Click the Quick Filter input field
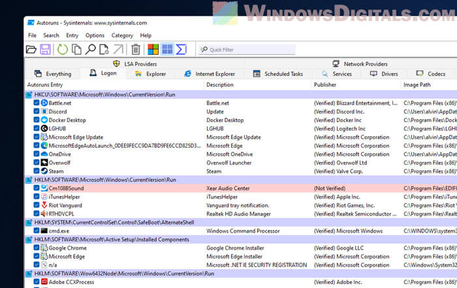Image resolution: width=457 pixels, height=288 pixels. tap(247, 50)
